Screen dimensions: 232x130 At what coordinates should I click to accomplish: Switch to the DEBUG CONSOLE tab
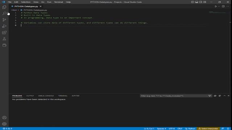46,96
